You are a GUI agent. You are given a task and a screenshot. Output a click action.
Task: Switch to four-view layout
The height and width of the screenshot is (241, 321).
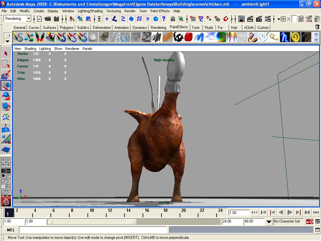6,162
